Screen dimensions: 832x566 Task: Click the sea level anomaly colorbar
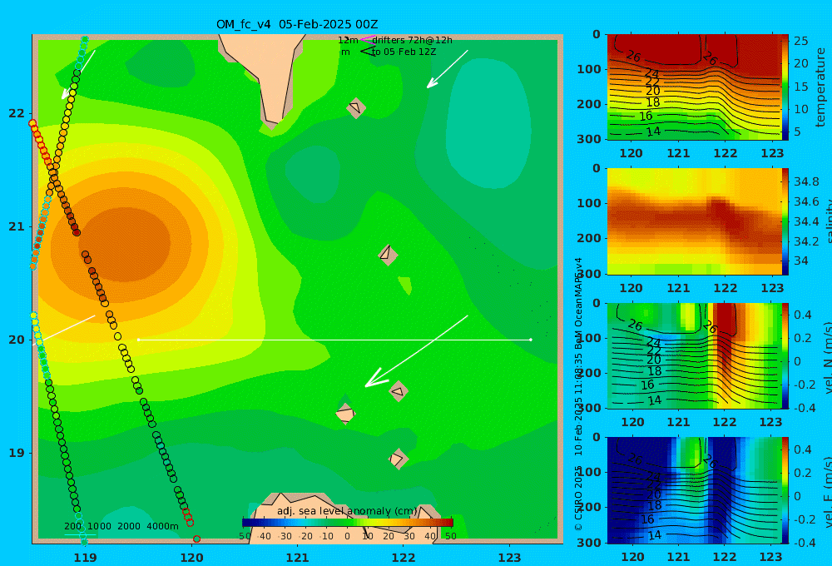point(348,523)
